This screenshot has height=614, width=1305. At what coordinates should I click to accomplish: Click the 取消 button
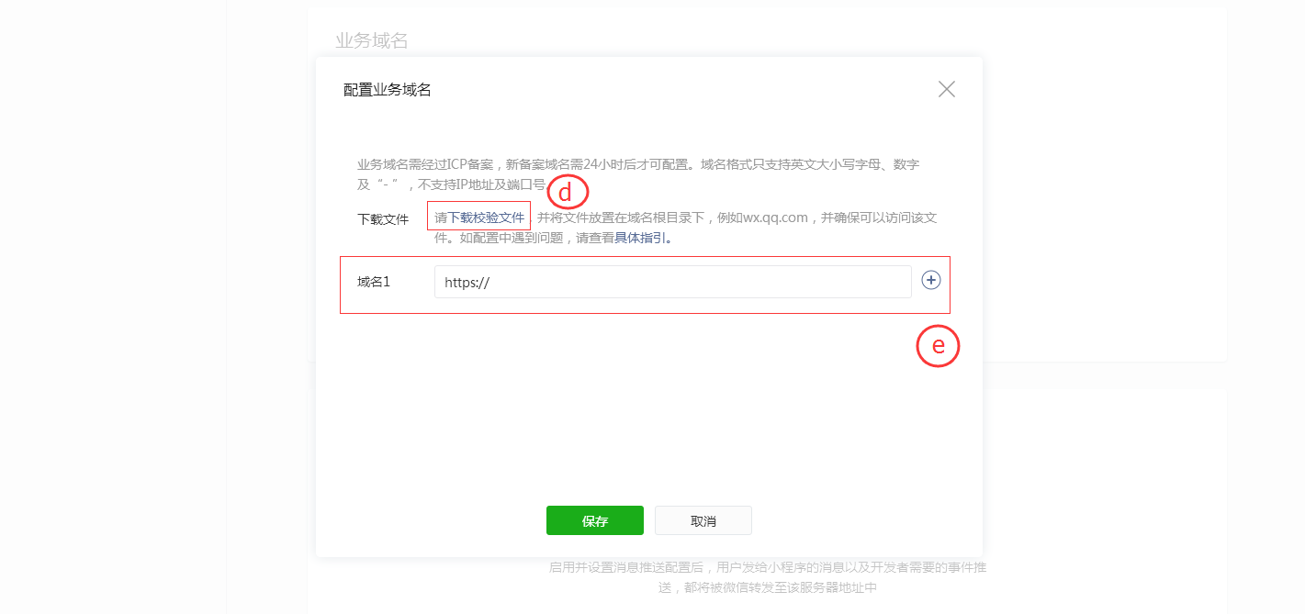703,520
